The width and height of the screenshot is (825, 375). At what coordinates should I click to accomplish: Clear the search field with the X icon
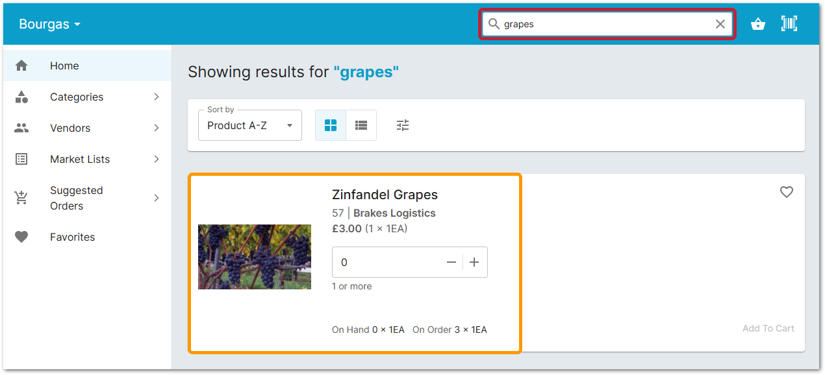[720, 24]
